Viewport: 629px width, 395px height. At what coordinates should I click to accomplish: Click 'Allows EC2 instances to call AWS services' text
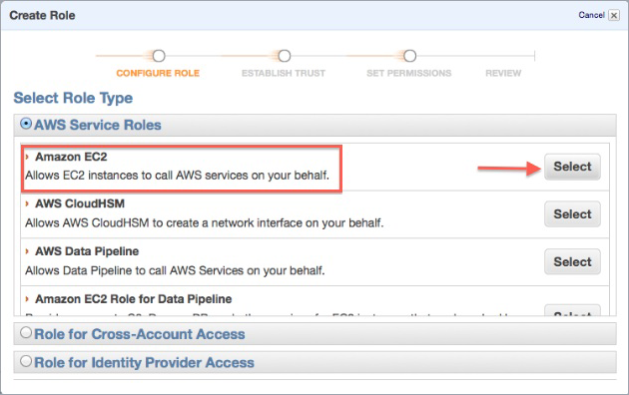pos(177,176)
